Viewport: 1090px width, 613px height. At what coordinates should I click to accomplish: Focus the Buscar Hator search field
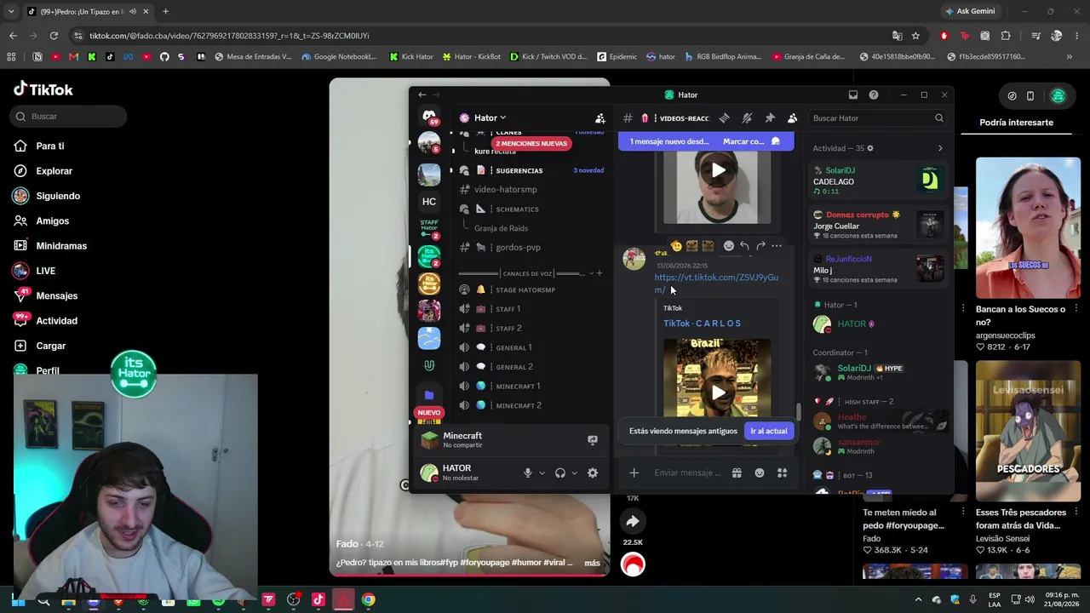[x=876, y=118]
